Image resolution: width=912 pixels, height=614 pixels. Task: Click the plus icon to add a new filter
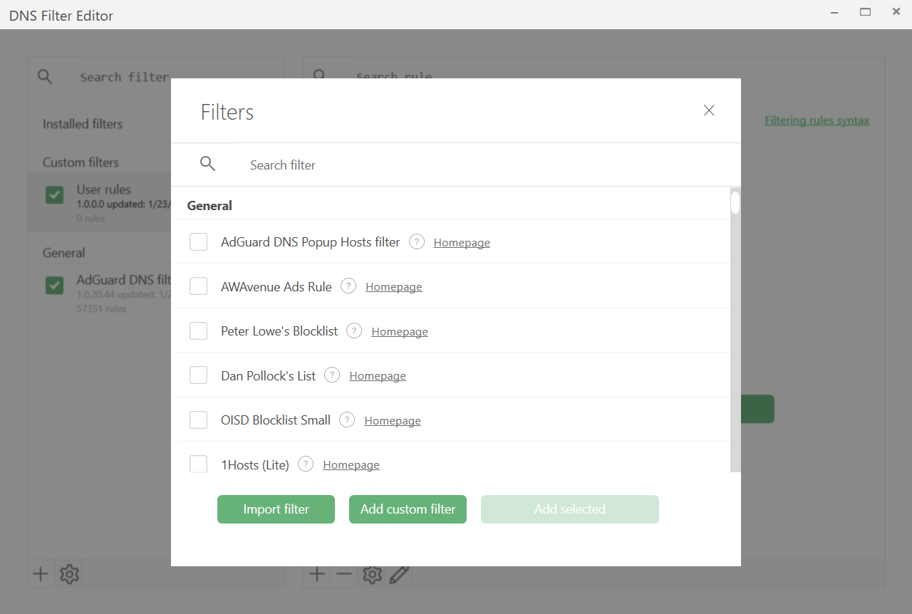point(41,573)
